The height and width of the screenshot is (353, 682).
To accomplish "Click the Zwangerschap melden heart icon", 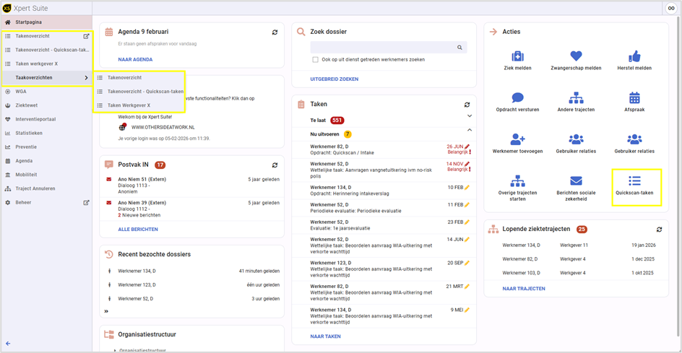I will 576,56.
